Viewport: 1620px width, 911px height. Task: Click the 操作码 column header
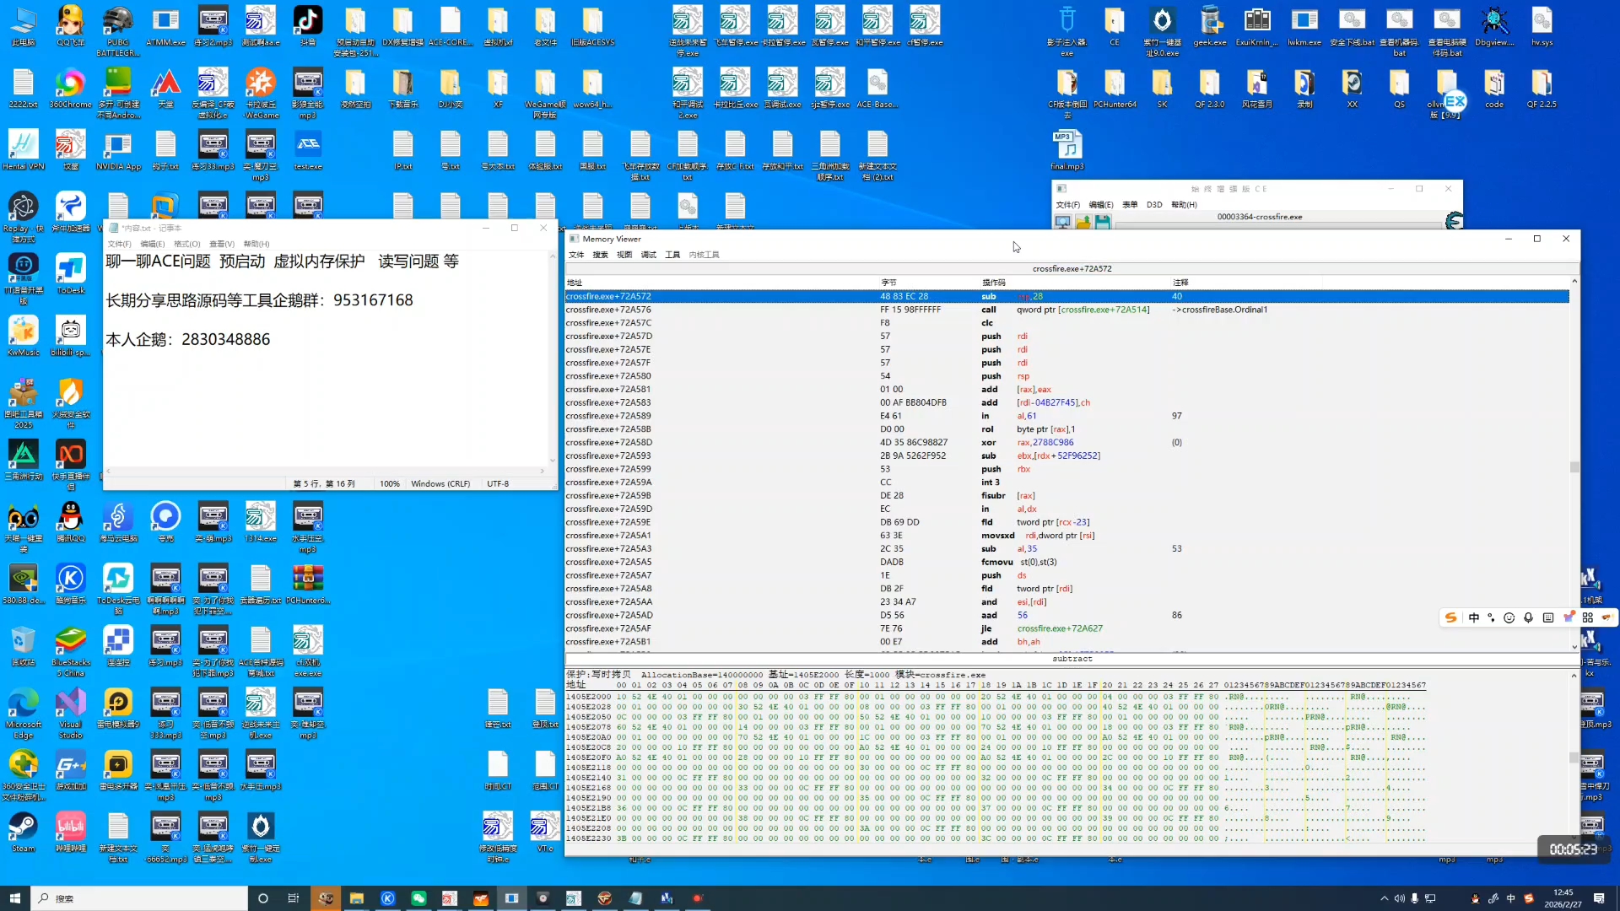[993, 283]
